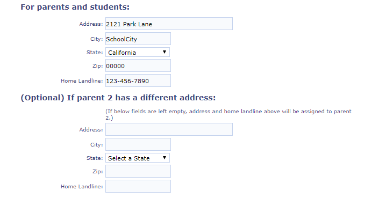Click the arrow on Select a State dropdown
379x198 pixels.
(165, 158)
